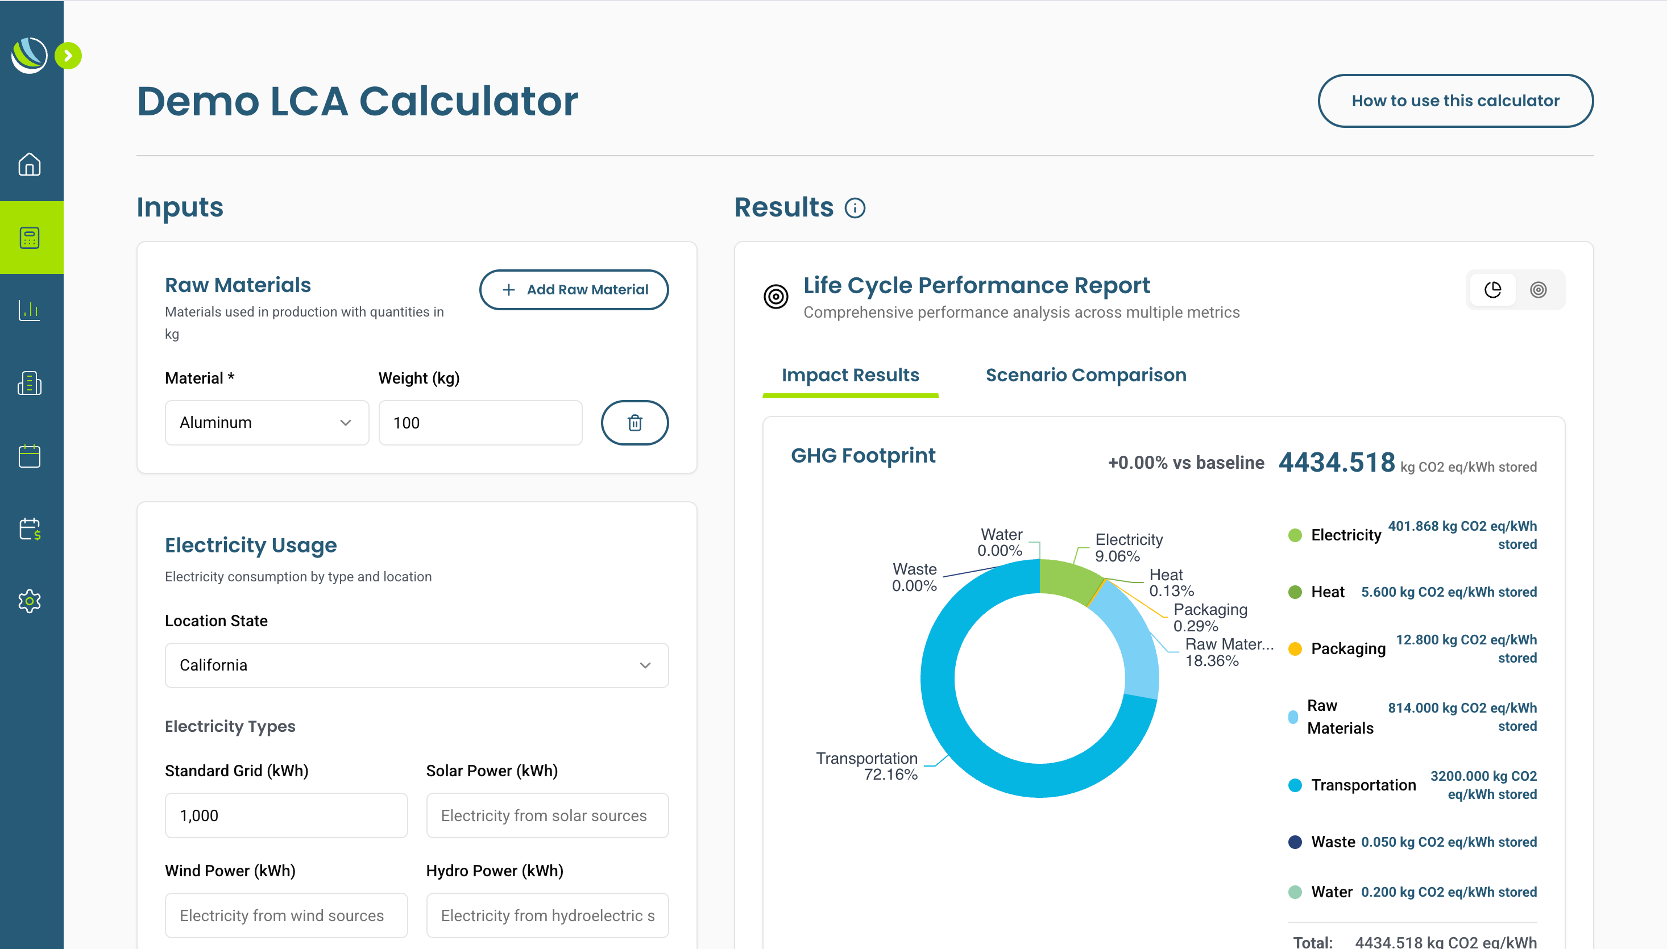Switch to pie chart view toggle

tap(1492, 290)
